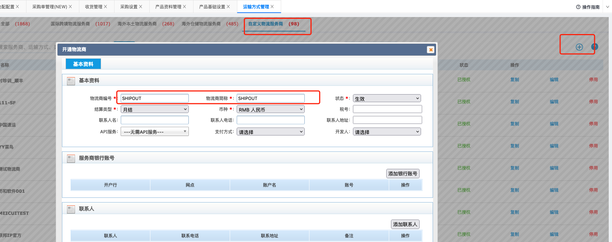This screenshot has height=242, width=612.
Task: Open the 状态 dropdown showing 生效
Action: click(x=387, y=99)
